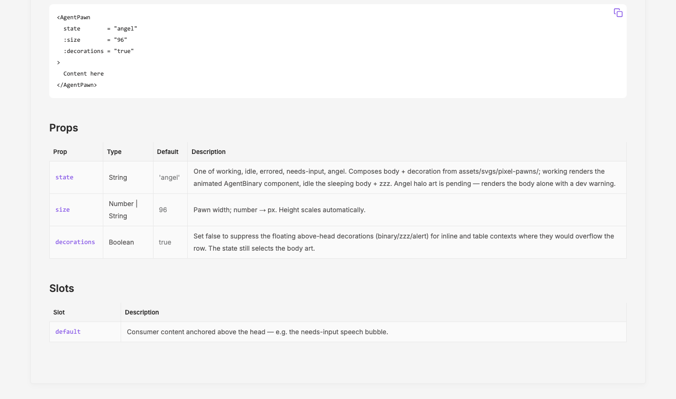
Task: Click the Prop column header
Action: 60,152
